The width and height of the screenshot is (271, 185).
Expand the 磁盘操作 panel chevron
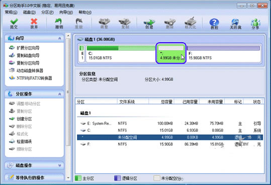point(60,165)
